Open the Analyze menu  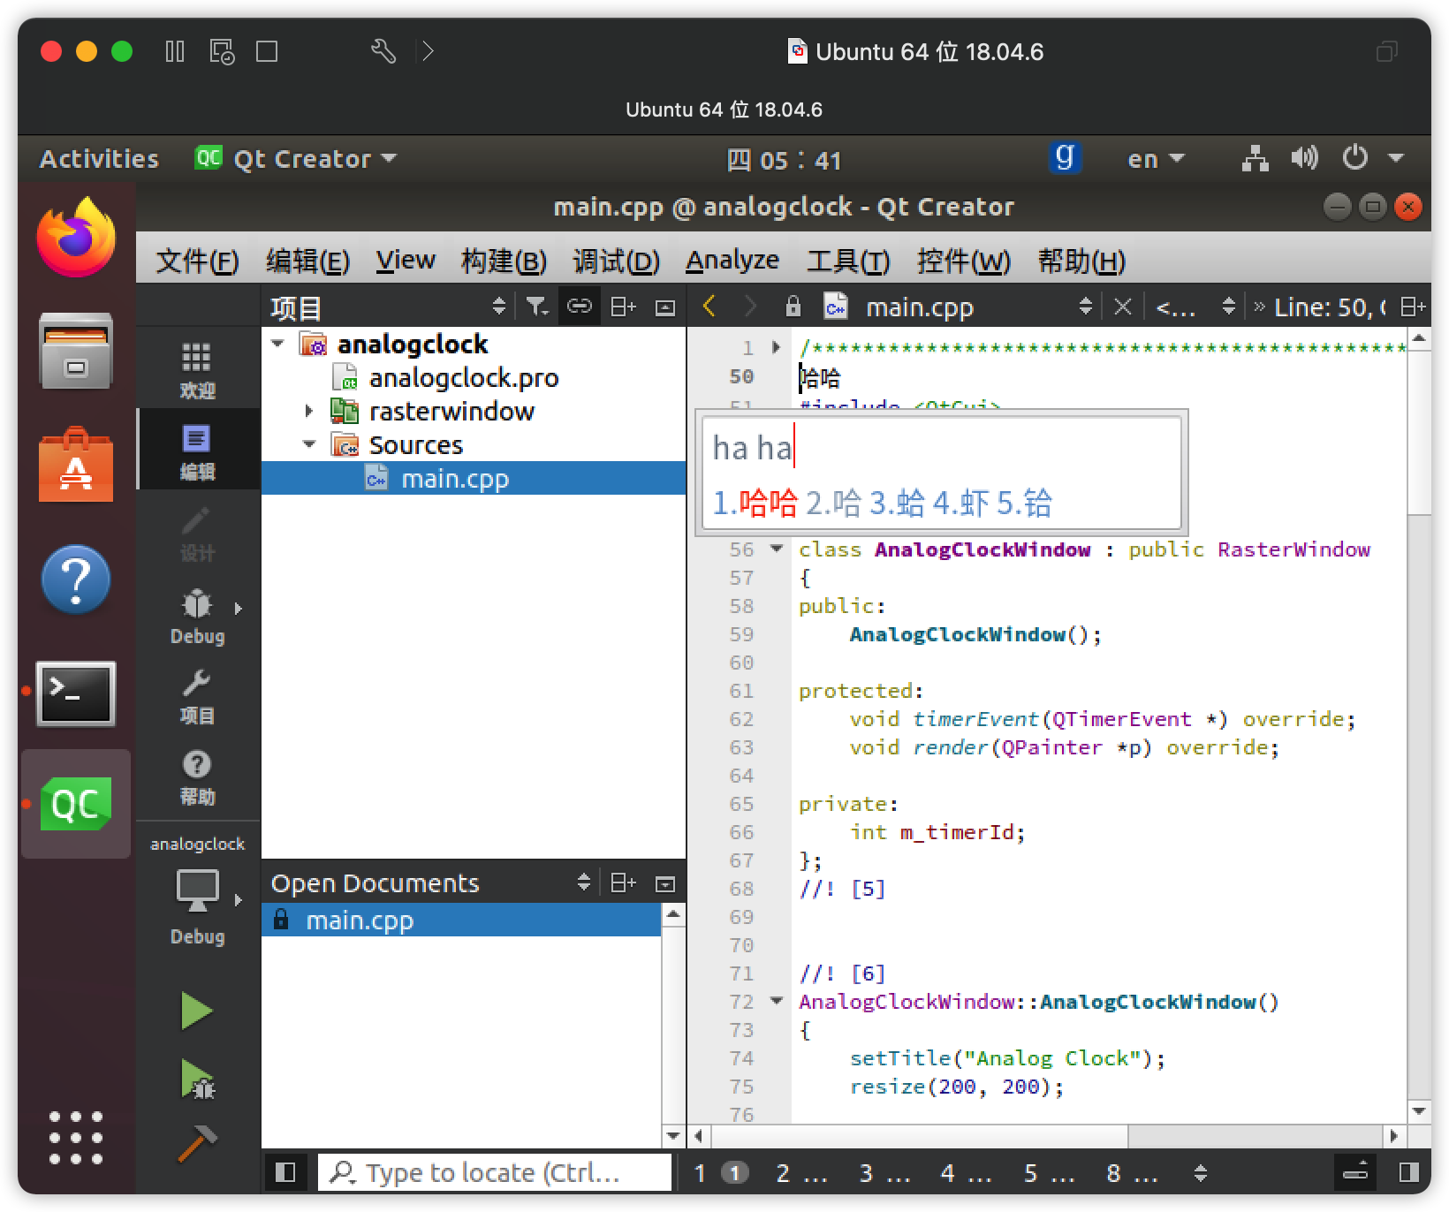tap(732, 261)
